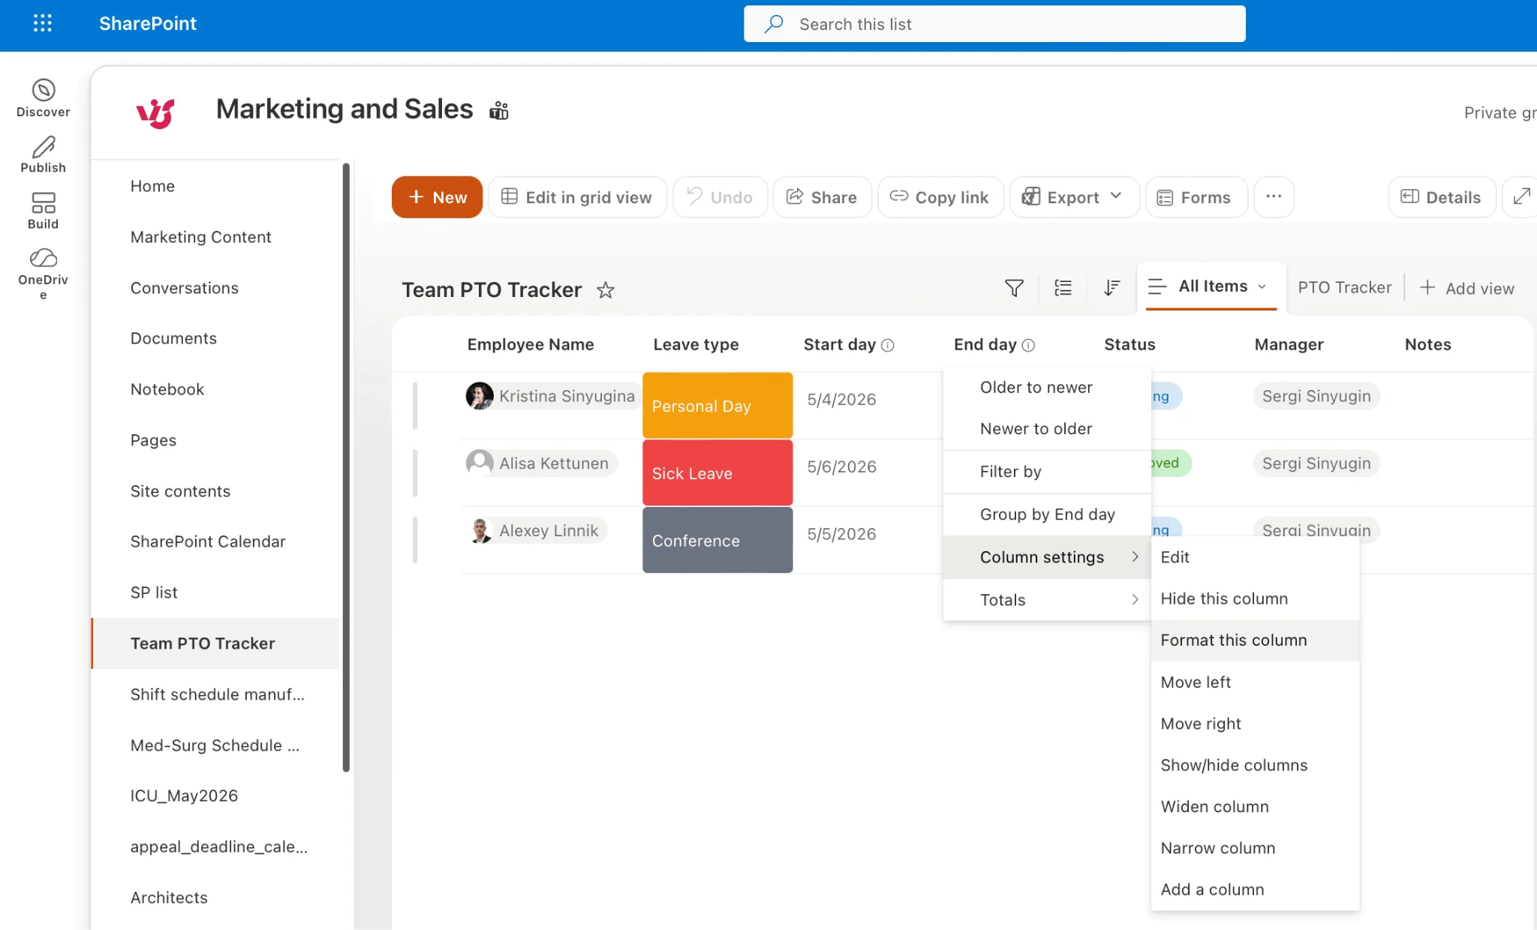Click Copy link
The width and height of the screenshot is (1537, 930).
940,197
